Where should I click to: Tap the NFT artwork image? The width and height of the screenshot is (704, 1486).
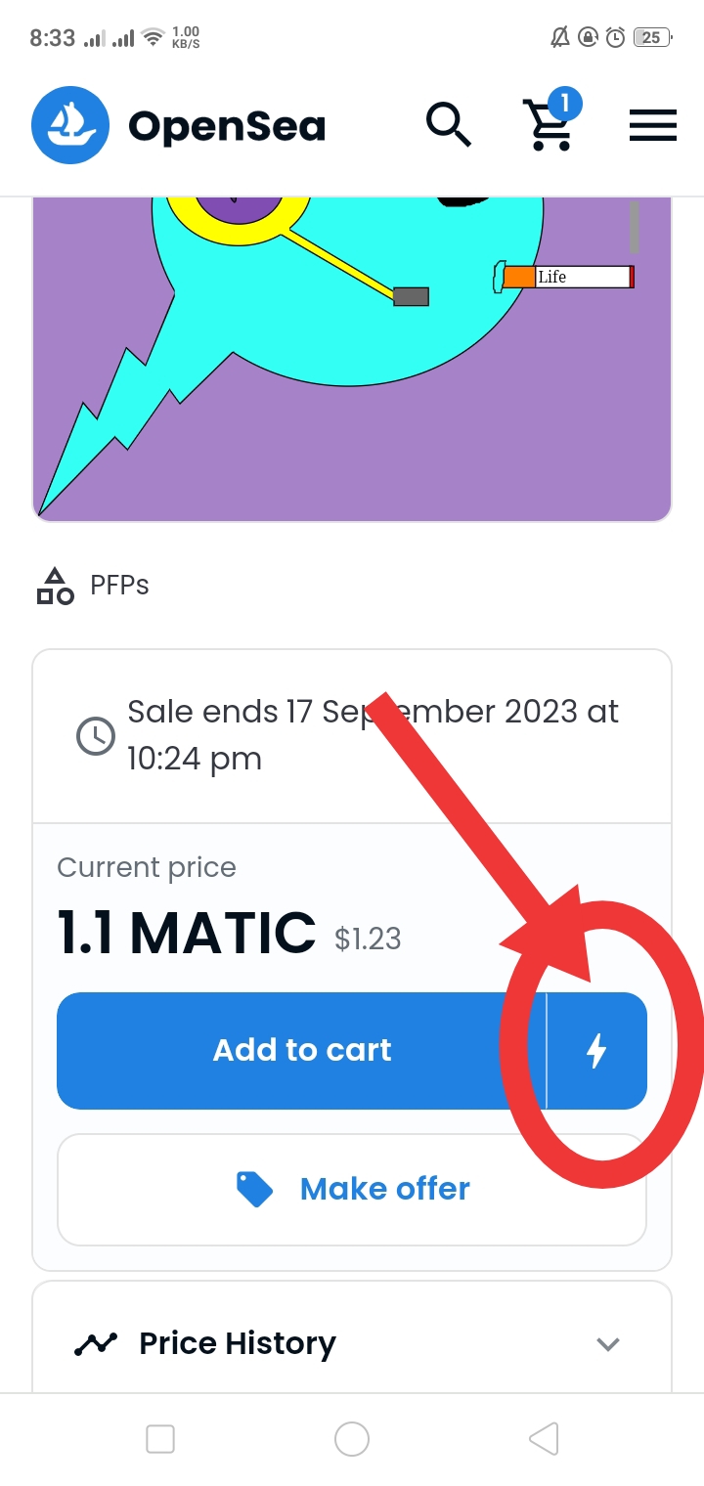352,357
